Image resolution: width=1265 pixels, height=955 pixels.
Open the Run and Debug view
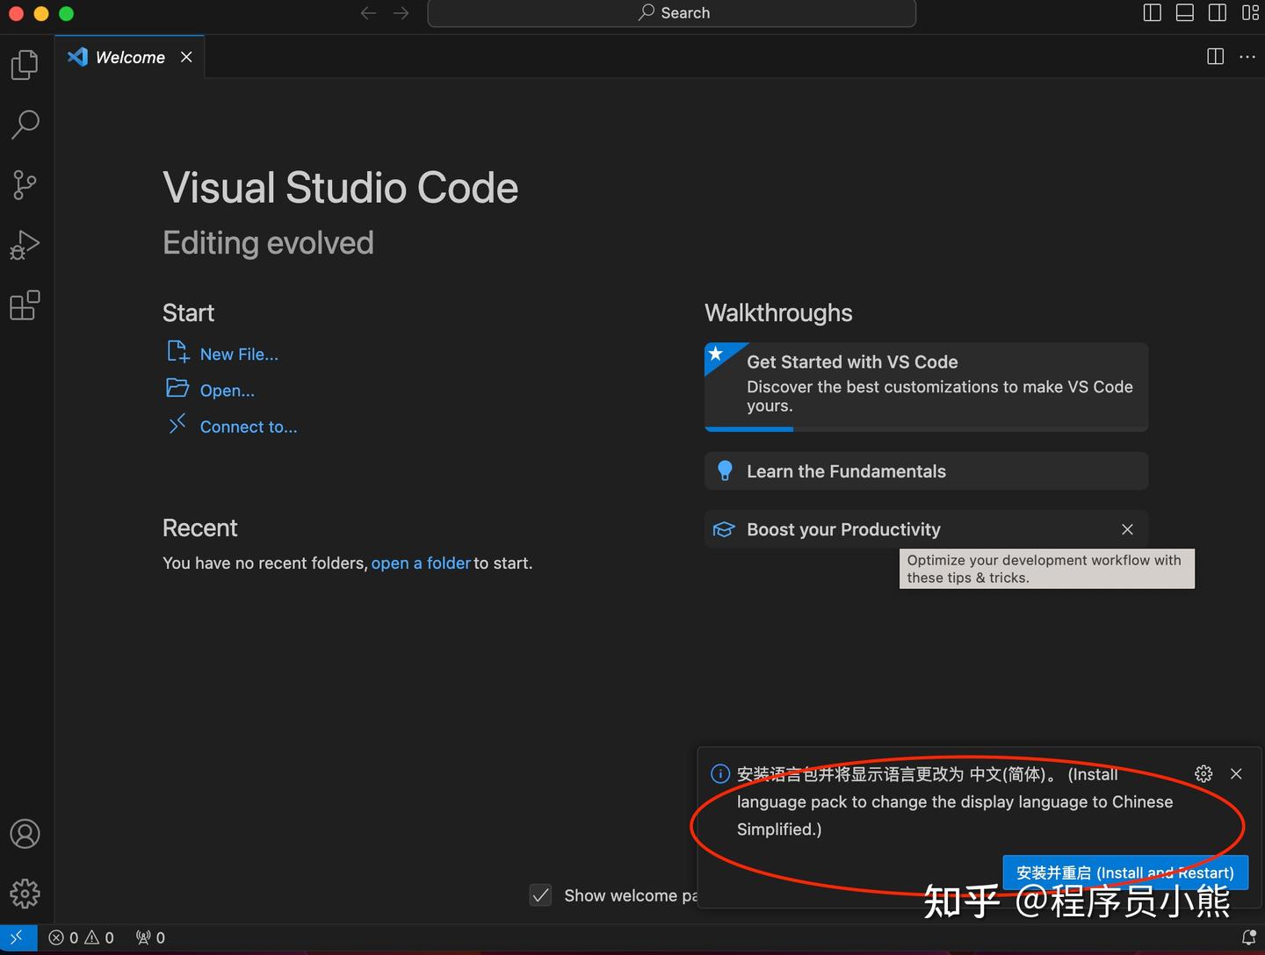point(24,244)
